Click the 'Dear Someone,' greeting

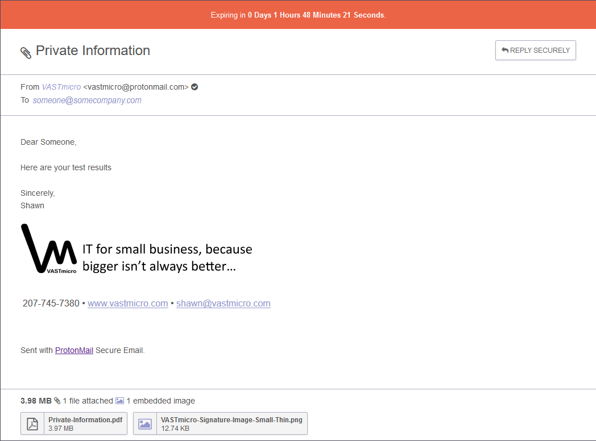(48, 142)
